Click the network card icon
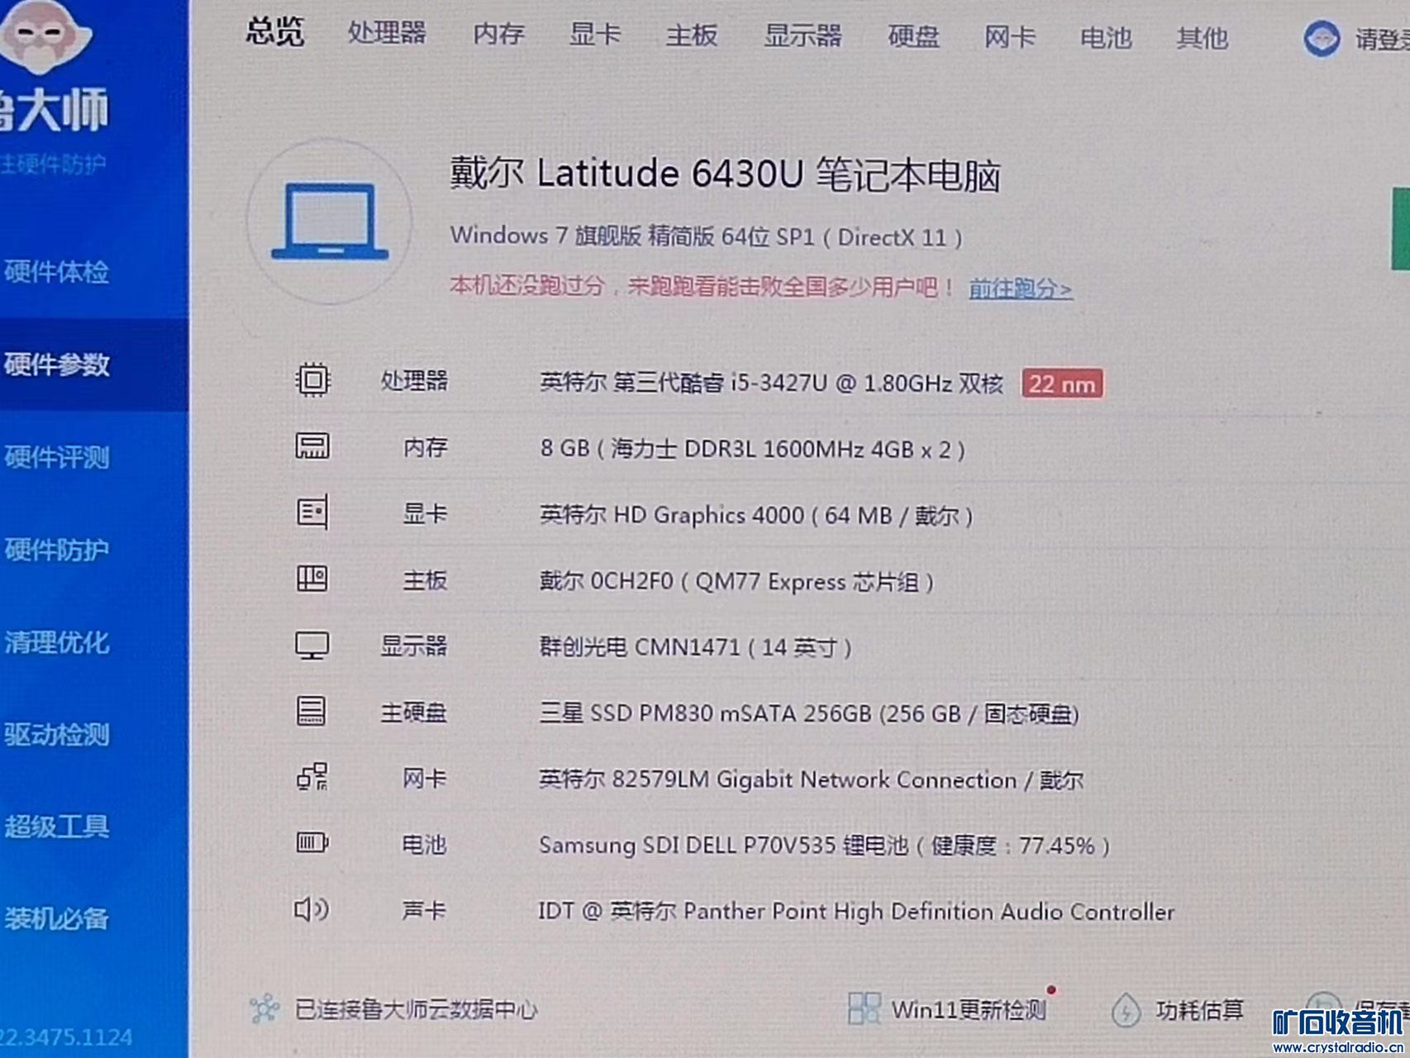 312,777
